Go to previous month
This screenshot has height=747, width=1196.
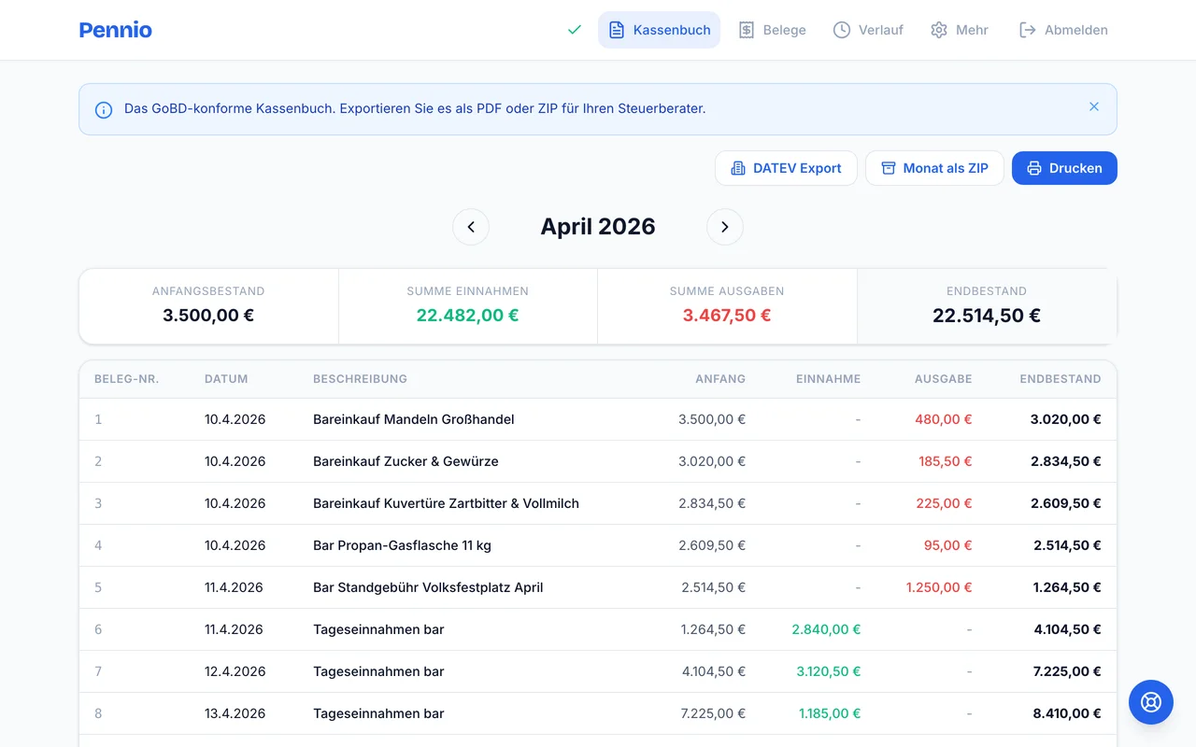click(x=471, y=227)
